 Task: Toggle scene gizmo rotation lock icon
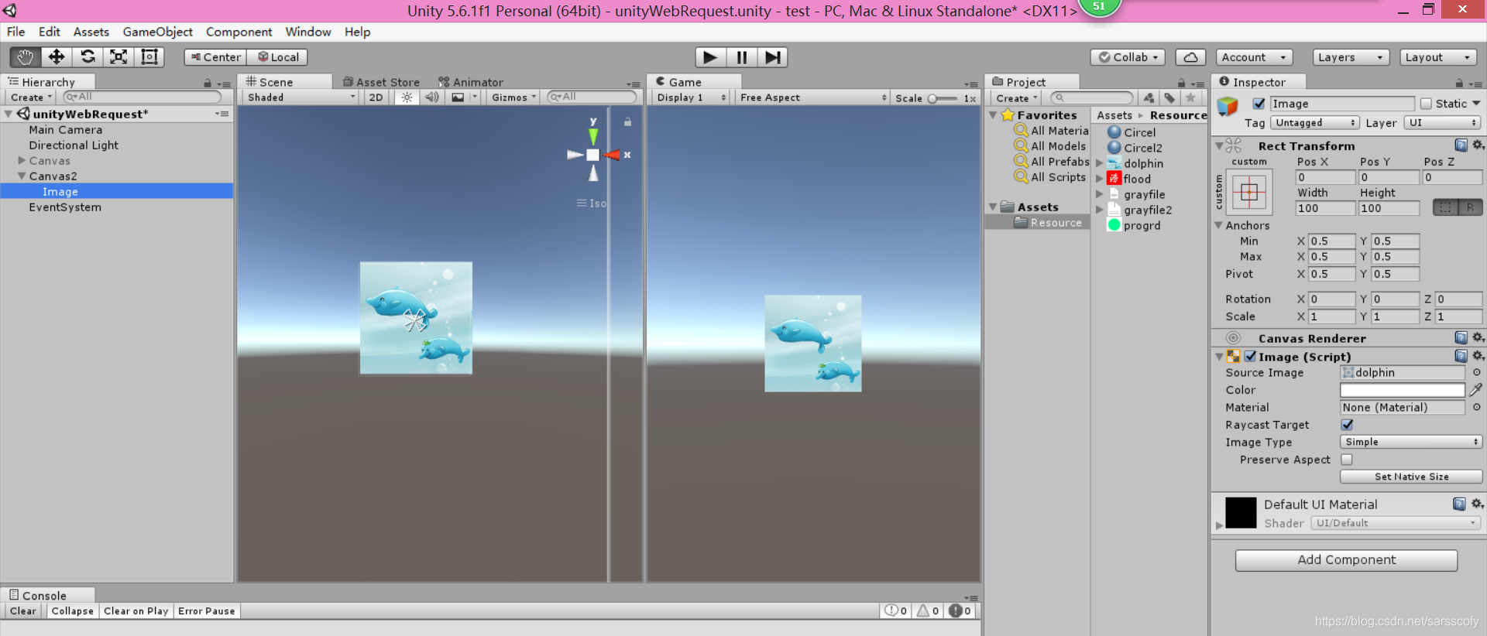[628, 121]
